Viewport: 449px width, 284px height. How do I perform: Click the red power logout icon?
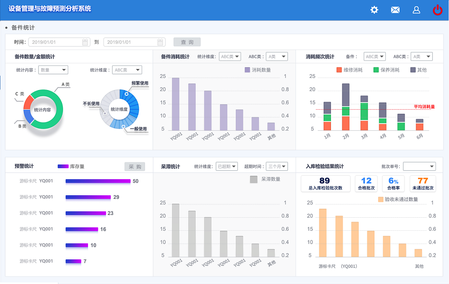click(437, 10)
